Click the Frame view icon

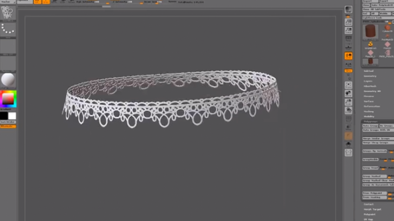[x=348, y=85]
